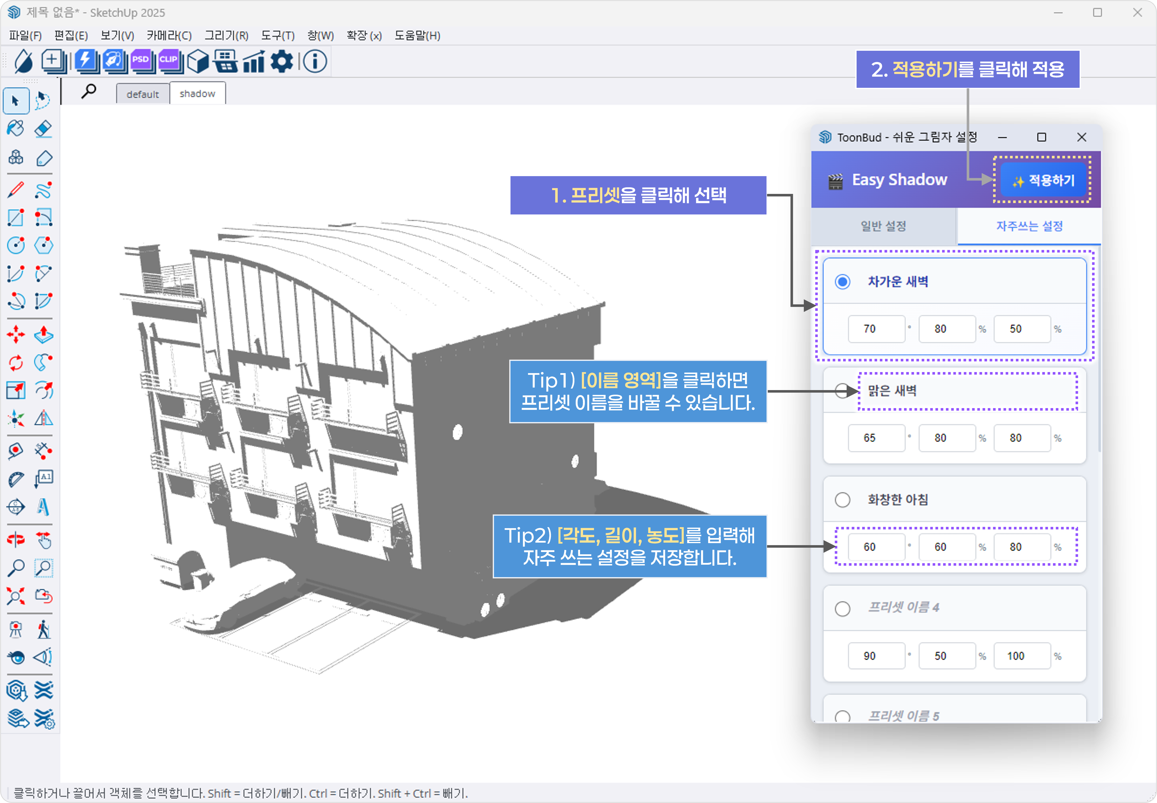Open the toolbar settings gear icon
Screen dimensions: 1157x803
(x=282, y=61)
